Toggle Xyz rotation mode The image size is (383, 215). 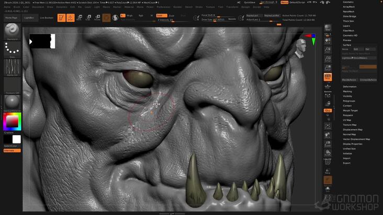tap(328, 110)
